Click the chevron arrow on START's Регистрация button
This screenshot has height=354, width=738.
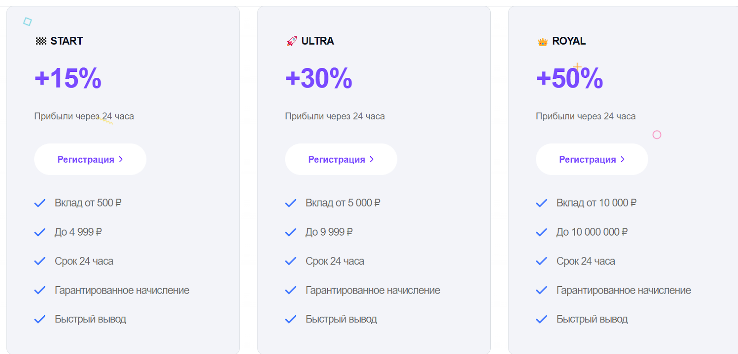pos(121,159)
